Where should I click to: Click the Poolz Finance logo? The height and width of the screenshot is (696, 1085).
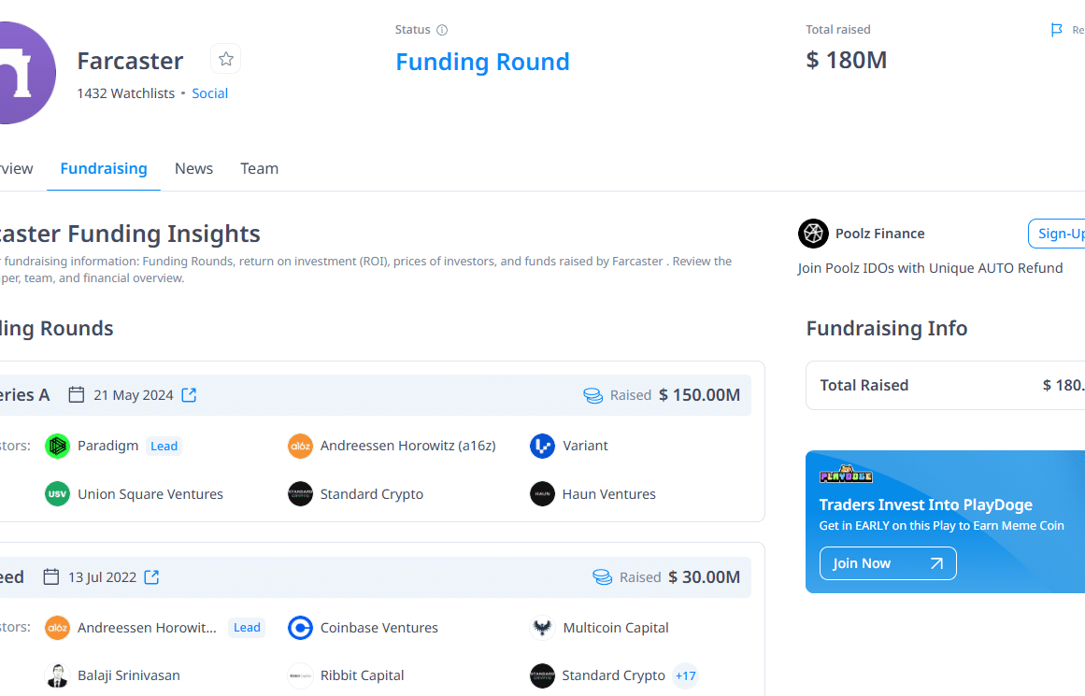[813, 234]
